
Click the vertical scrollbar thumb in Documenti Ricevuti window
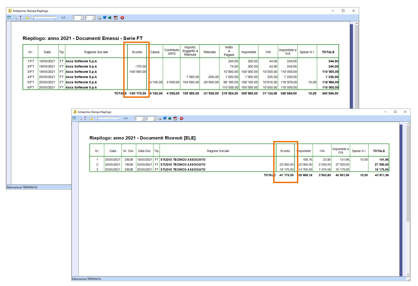pyautogui.click(x=408, y=174)
